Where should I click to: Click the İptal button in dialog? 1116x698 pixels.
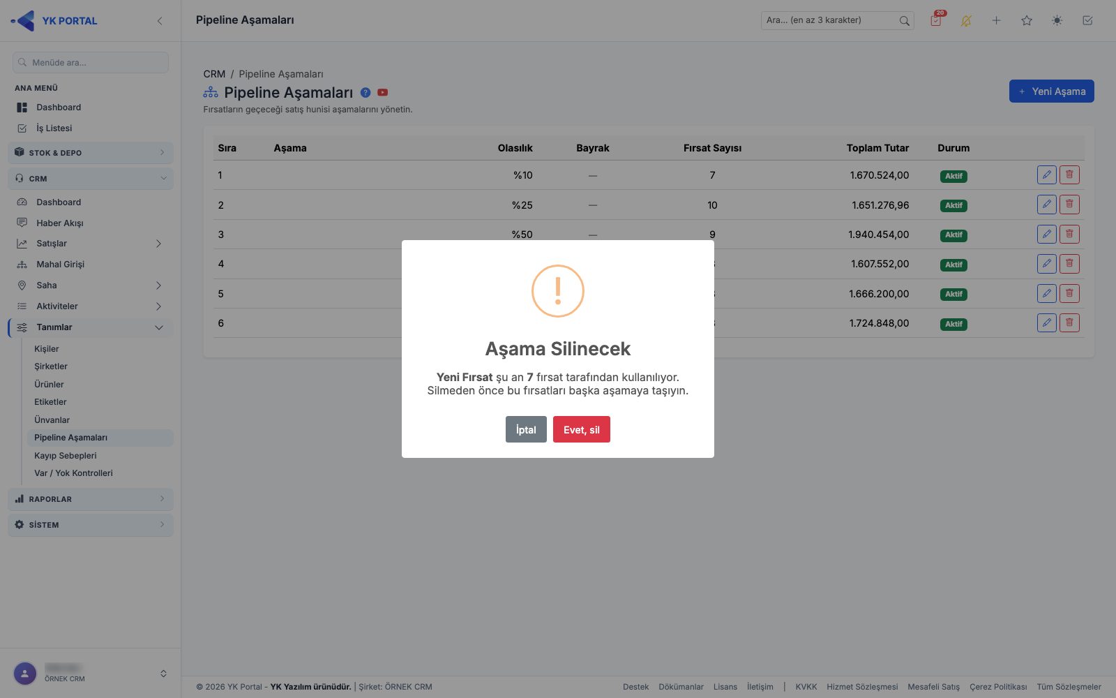[x=526, y=429]
